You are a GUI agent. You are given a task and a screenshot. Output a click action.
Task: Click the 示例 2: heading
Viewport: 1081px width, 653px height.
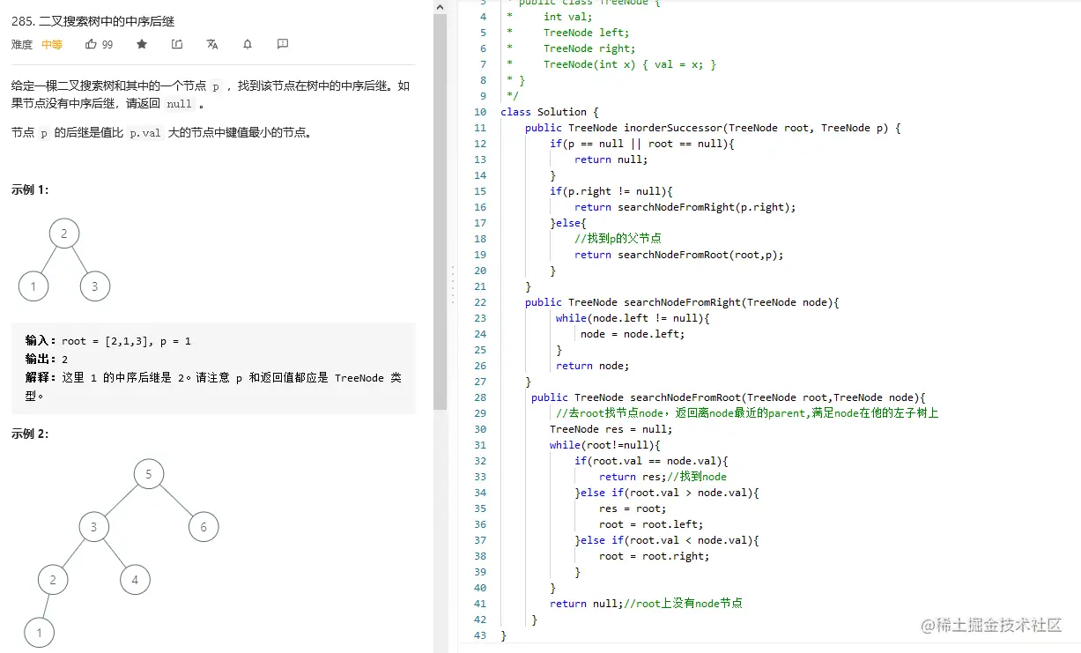coord(30,434)
